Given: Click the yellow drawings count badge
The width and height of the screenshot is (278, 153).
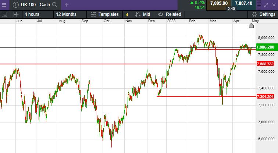Looking at the screenshot, I should pos(126,14).
